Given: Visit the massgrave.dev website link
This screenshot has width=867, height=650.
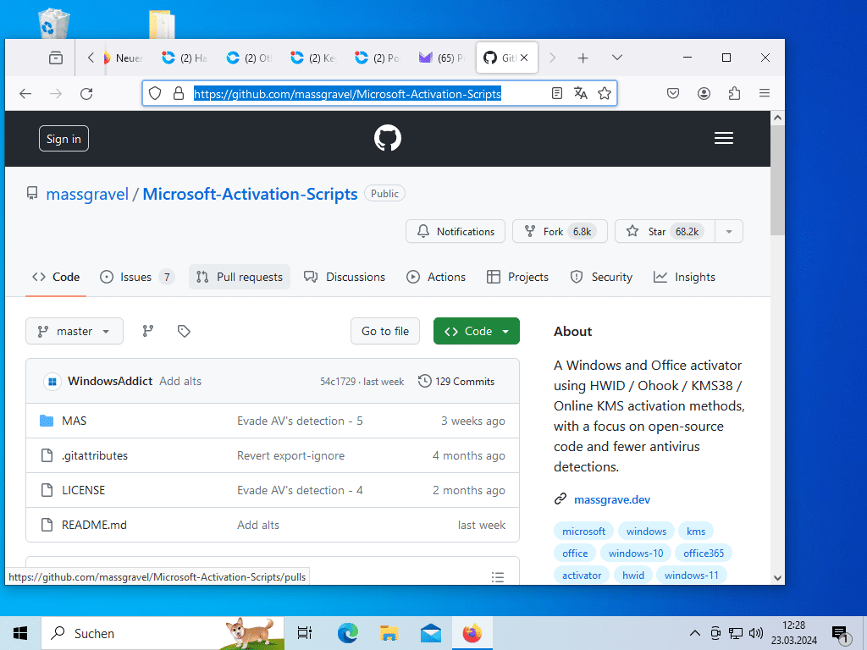Looking at the screenshot, I should 611,499.
